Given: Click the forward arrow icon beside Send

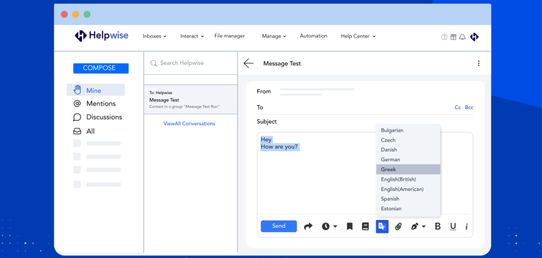Looking at the screenshot, I should (x=308, y=226).
